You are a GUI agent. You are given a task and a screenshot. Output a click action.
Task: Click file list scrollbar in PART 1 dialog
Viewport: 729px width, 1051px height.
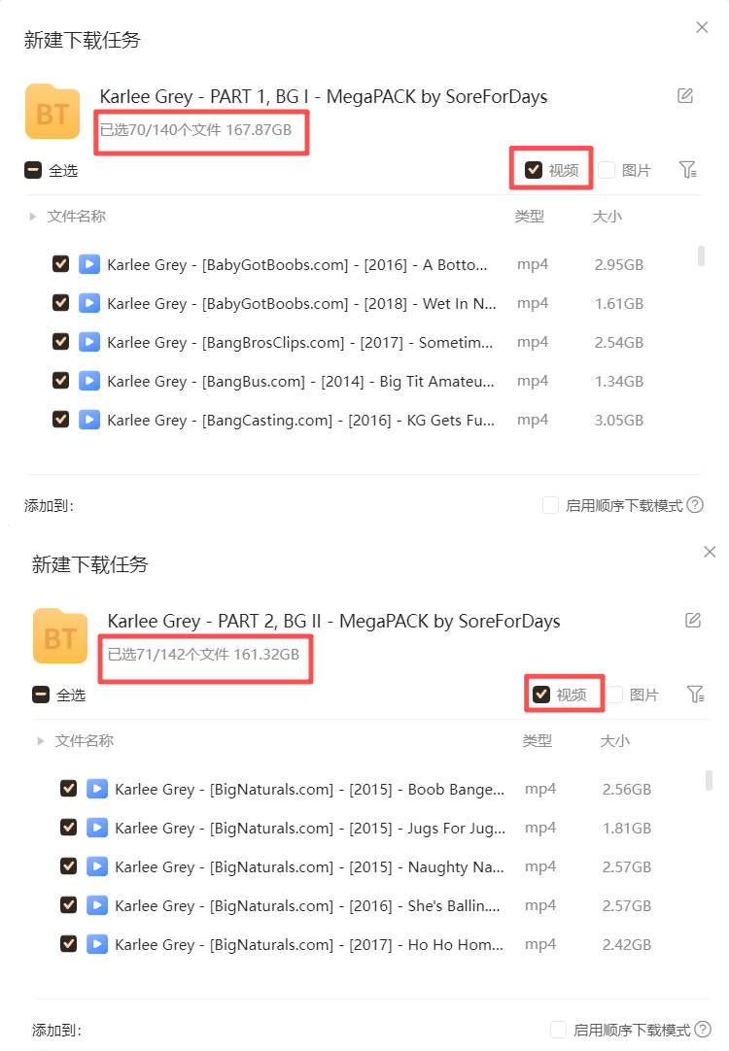coord(701,256)
